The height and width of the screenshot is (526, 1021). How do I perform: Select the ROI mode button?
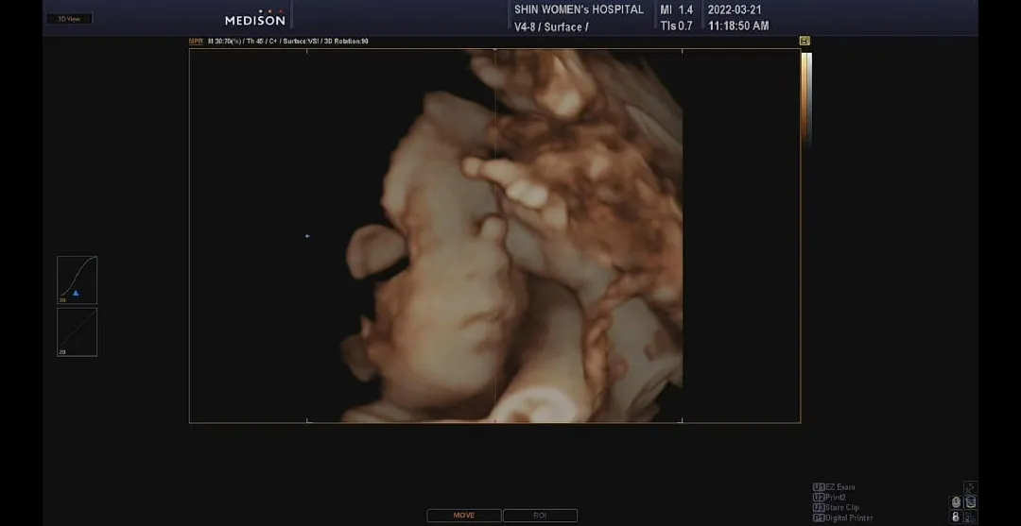[x=540, y=516]
